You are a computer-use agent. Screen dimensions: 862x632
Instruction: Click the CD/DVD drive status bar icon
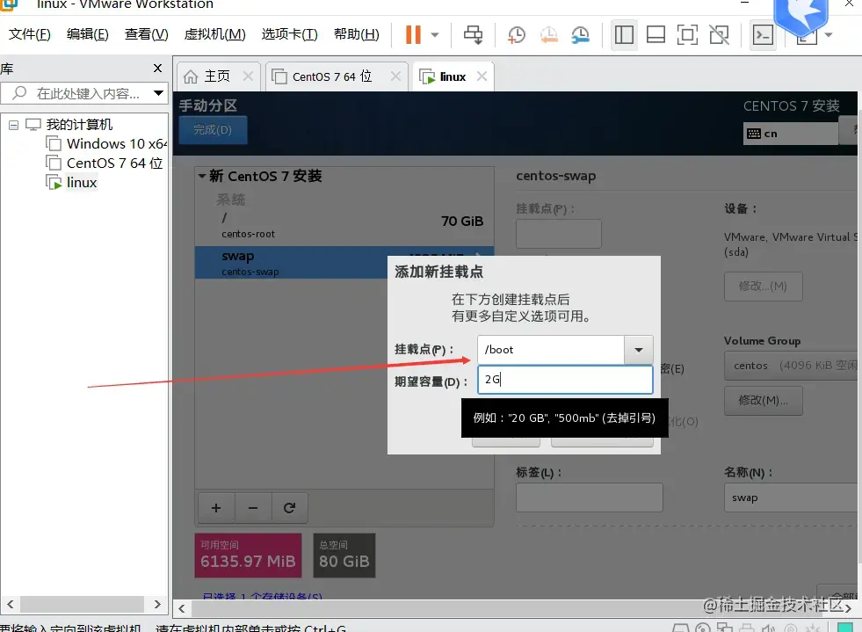pos(703,628)
